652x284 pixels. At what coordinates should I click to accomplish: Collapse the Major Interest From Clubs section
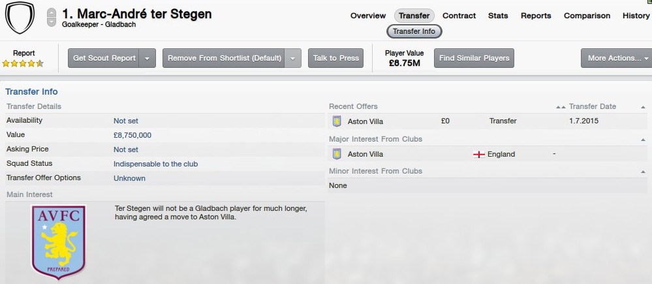[643, 139]
